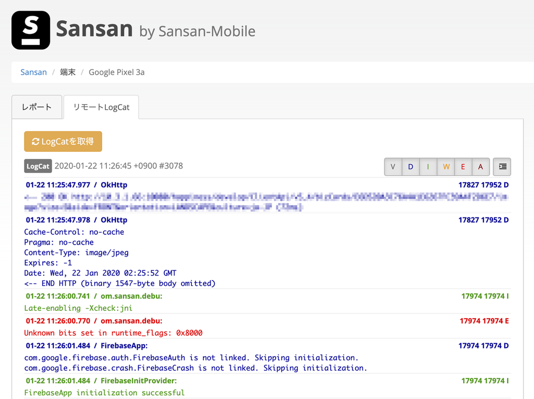Click the END HTTP binary body omitted line
The height and width of the screenshot is (399, 534).
coord(120,283)
